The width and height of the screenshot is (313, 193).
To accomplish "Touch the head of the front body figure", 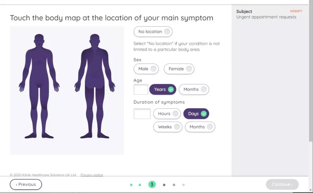I will click(39, 41).
